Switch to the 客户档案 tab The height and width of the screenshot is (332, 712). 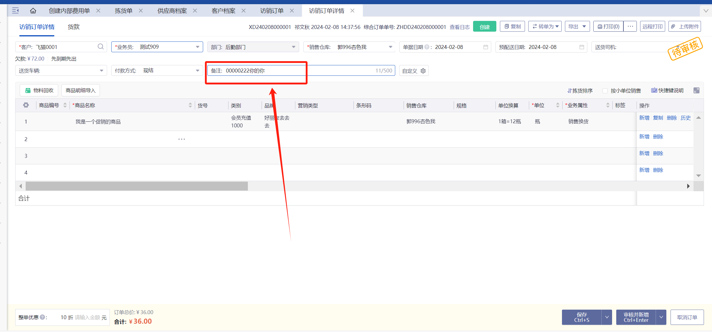(223, 11)
